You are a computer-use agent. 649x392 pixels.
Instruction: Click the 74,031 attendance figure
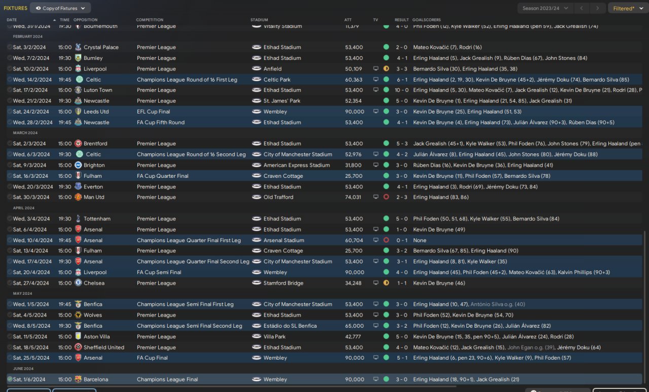pos(353,197)
